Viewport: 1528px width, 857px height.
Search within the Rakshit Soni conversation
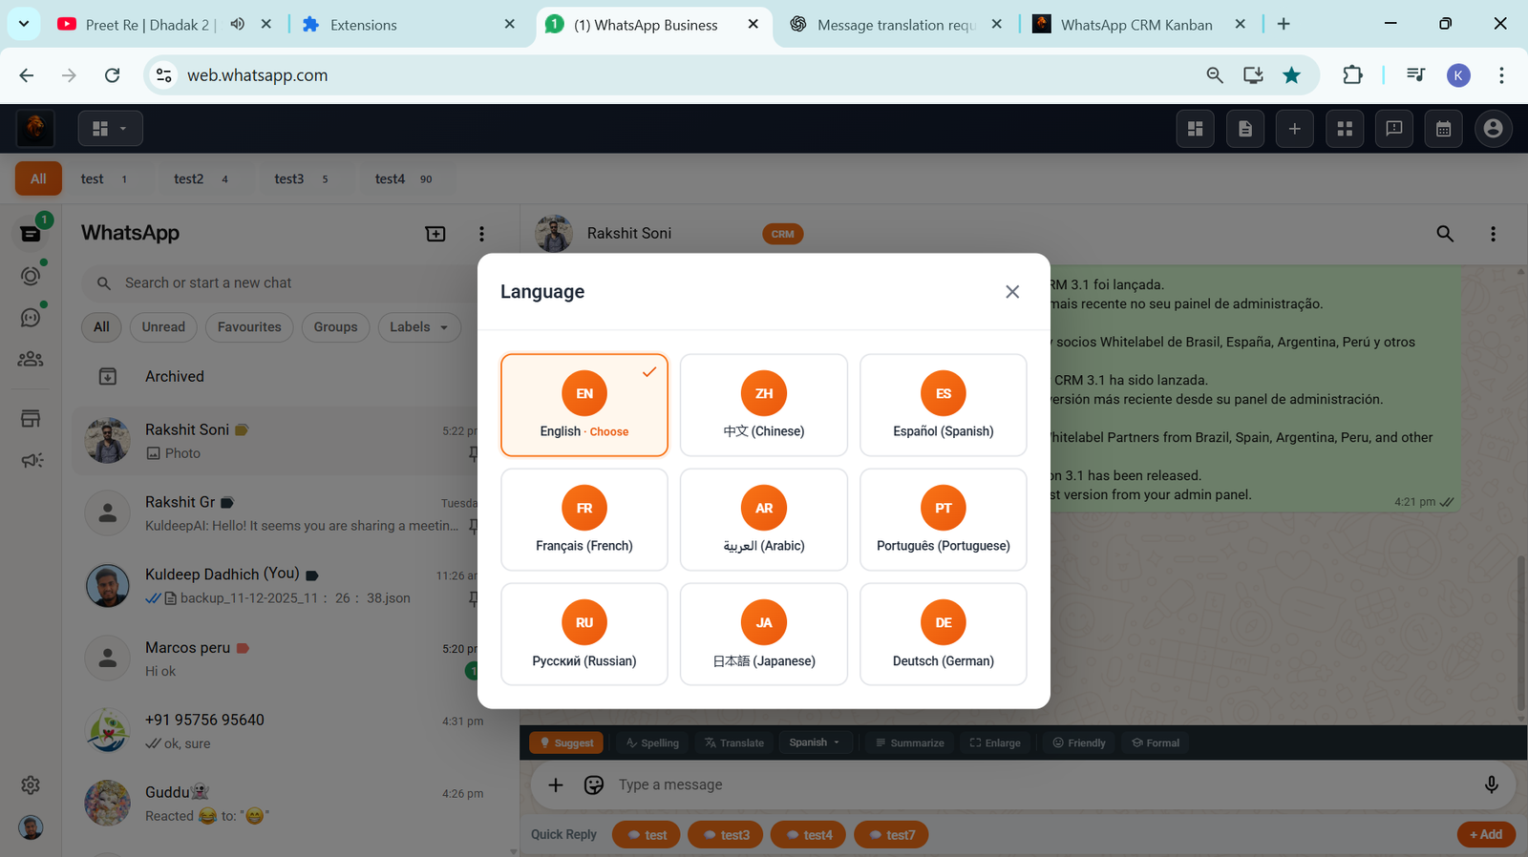click(1445, 234)
